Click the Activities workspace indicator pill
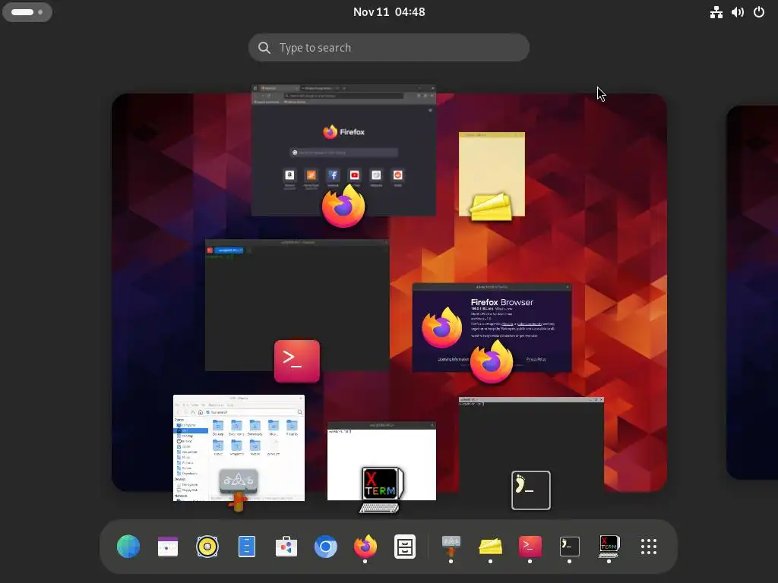The width and height of the screenshot is (778, 583). click(x=27, y=12)
